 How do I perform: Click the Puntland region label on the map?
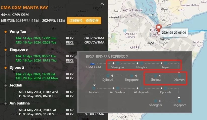click(198, 42)
